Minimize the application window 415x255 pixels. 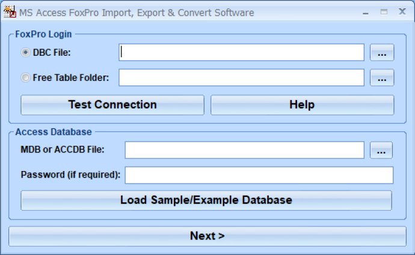coord(366,13)
